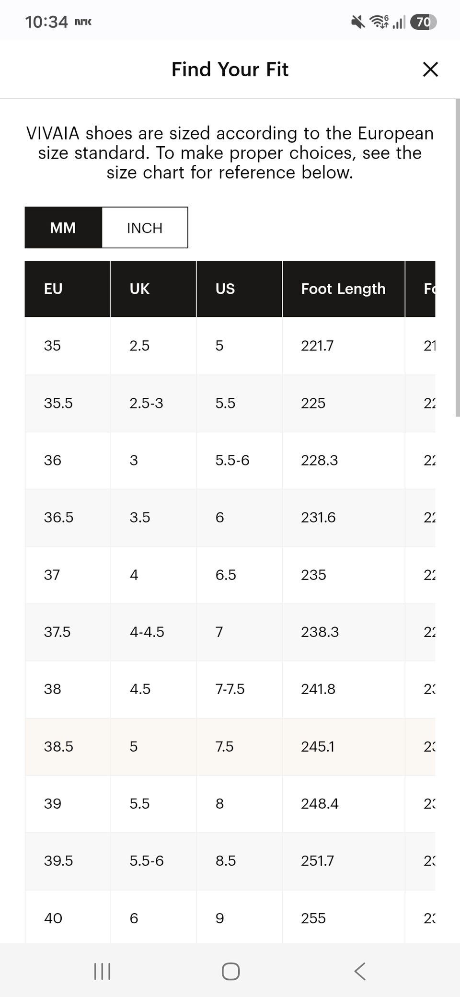The image size is (460, 997).
Task: Tap the 255 foot length cell
Action: coord(344,918)
